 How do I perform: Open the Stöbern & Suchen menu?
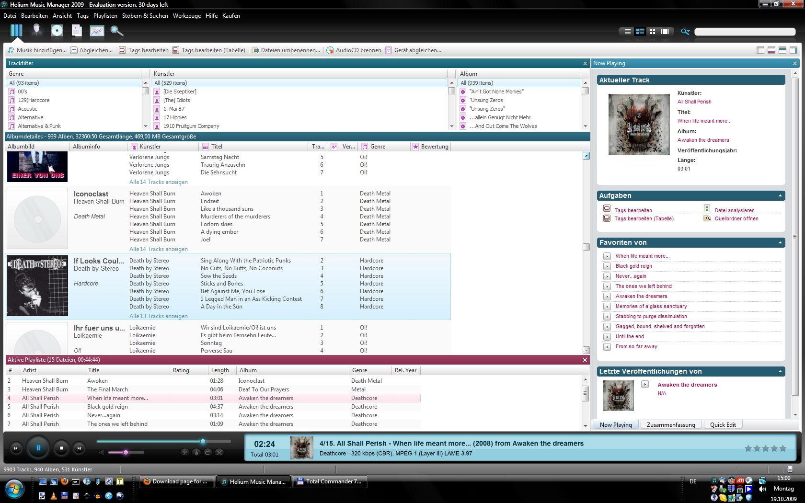(x=145, y=16)
